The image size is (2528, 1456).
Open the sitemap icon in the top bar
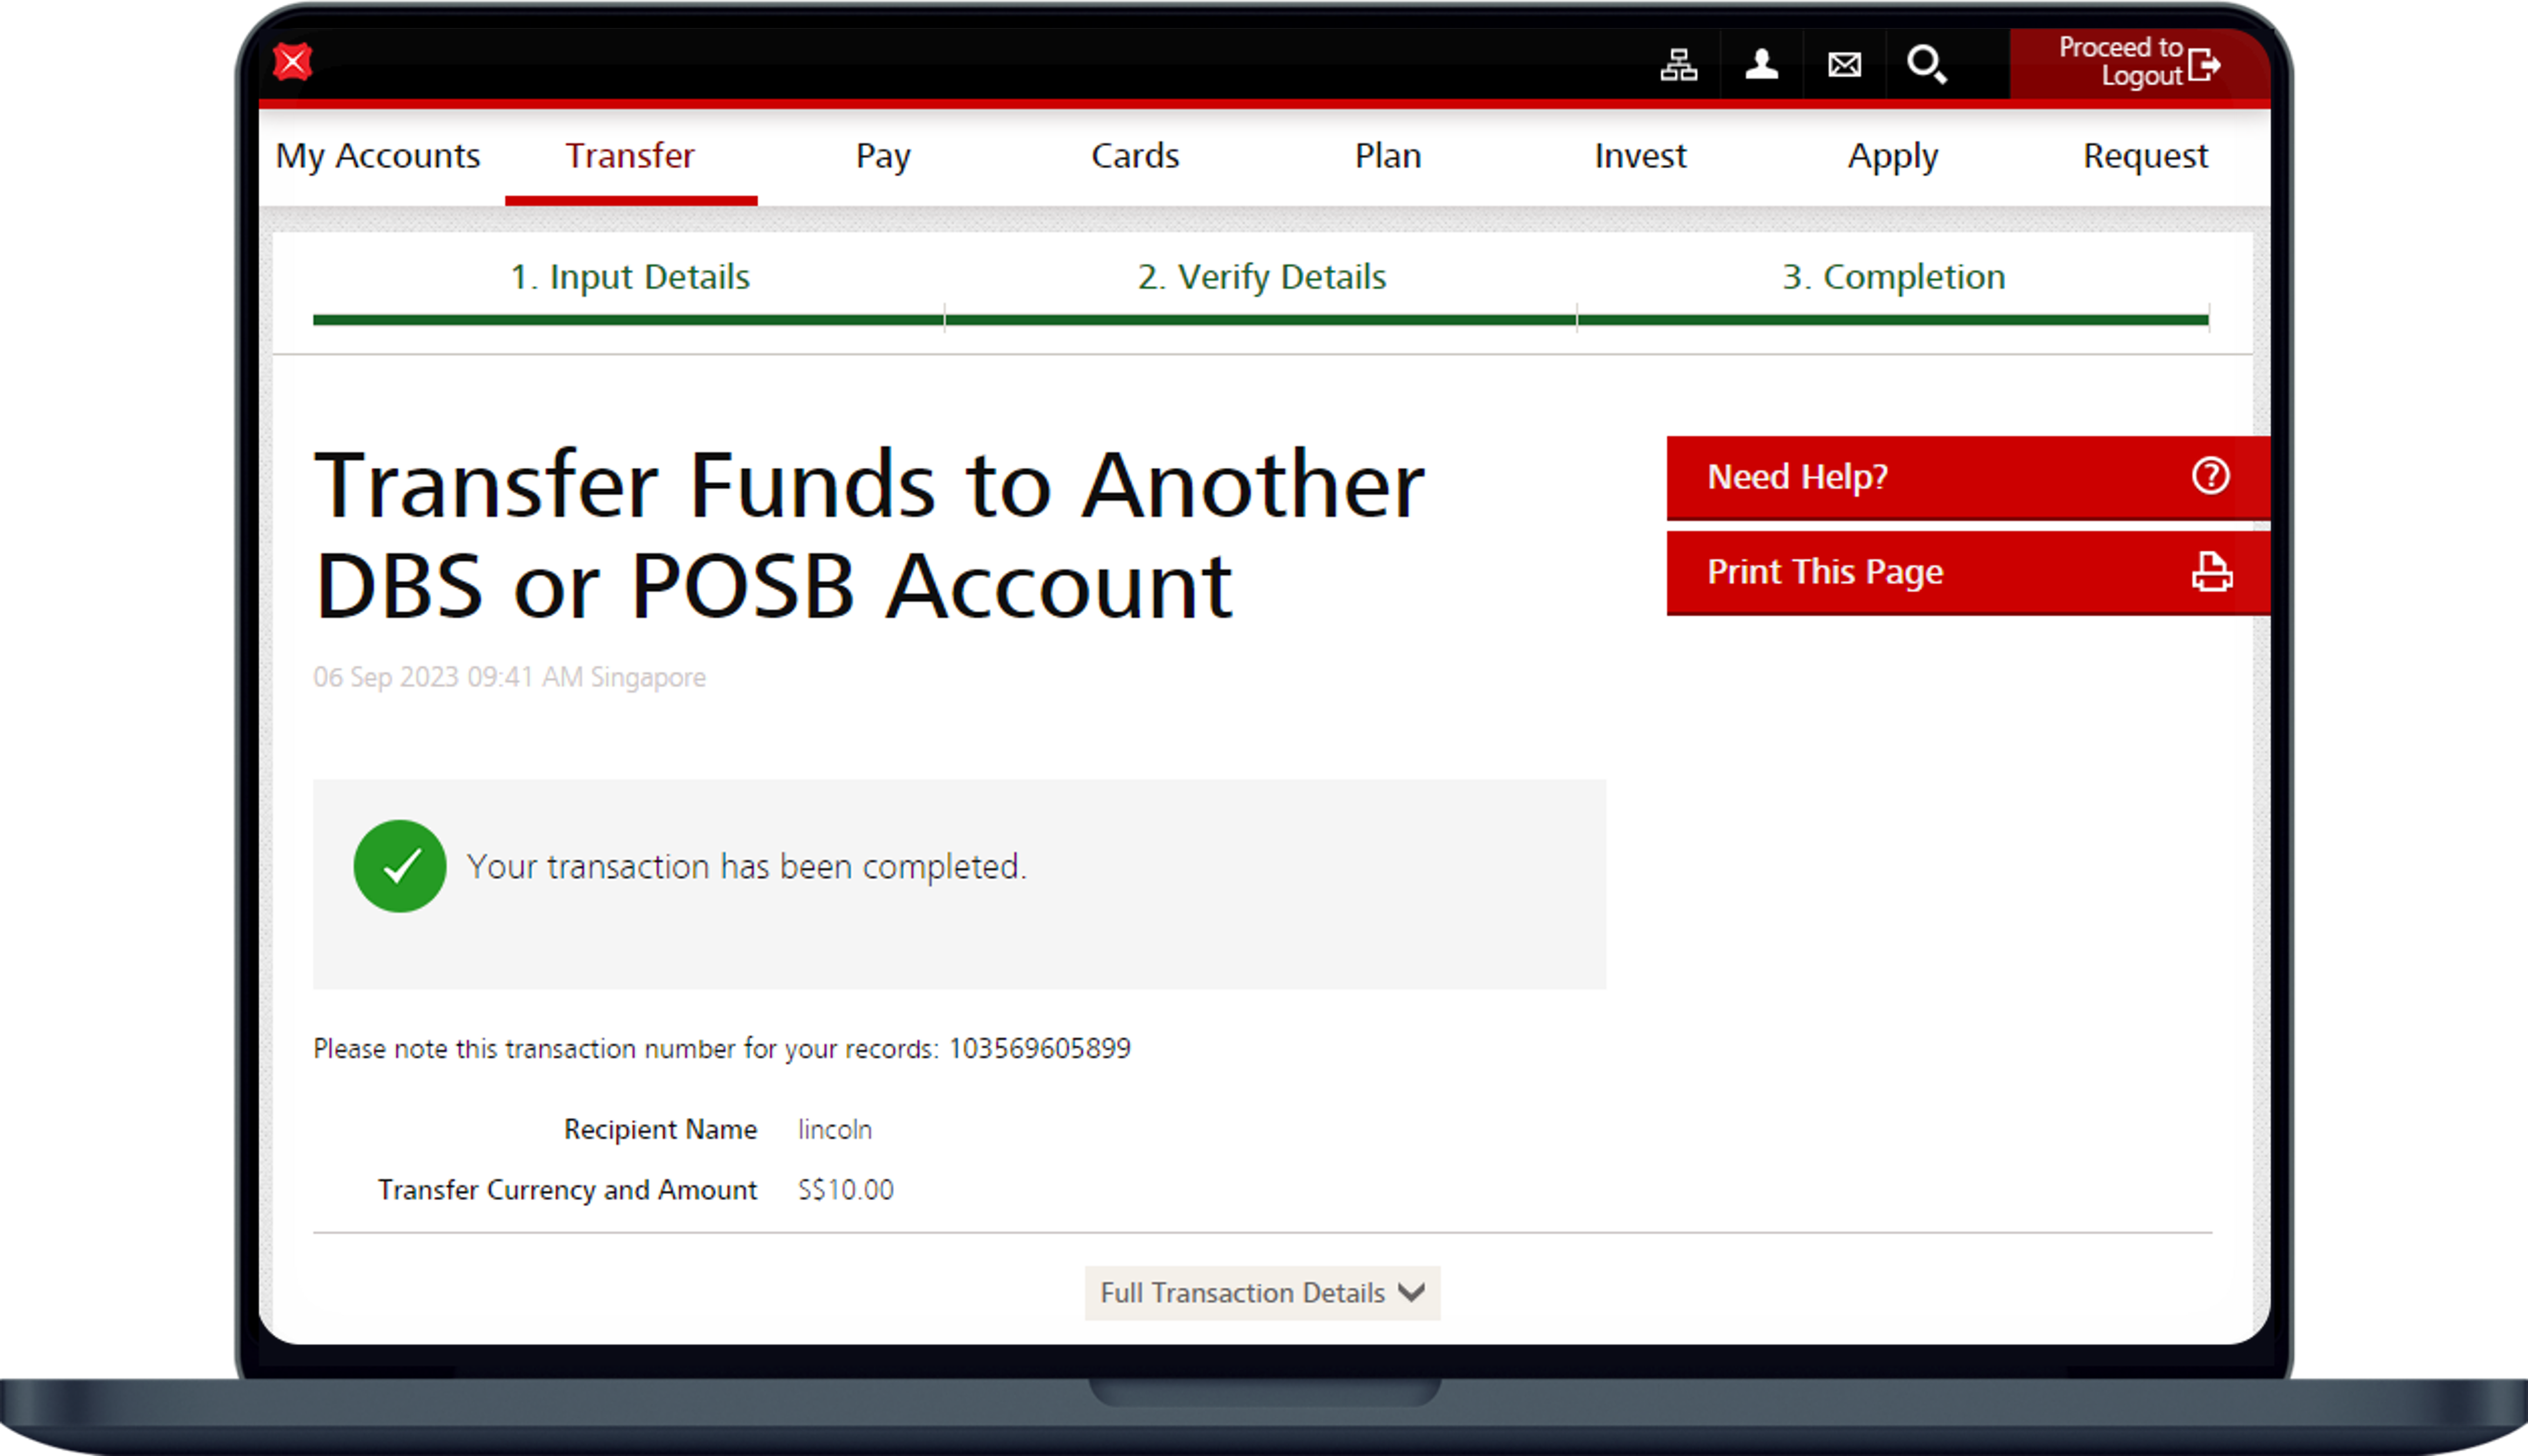tap(1679, 65)
